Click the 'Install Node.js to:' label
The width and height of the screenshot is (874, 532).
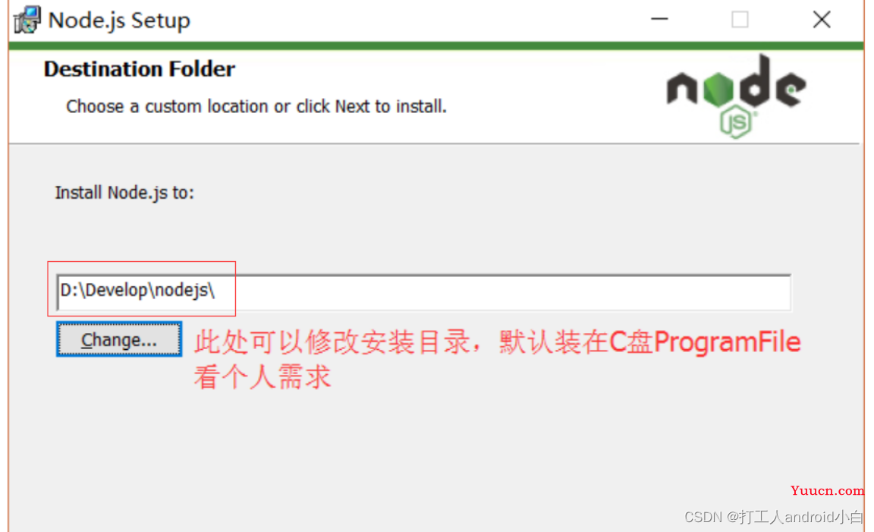pyautogui.click(x=124, y=193)
